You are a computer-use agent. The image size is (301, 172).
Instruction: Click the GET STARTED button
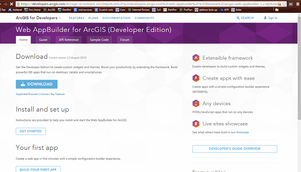[31, 131]
